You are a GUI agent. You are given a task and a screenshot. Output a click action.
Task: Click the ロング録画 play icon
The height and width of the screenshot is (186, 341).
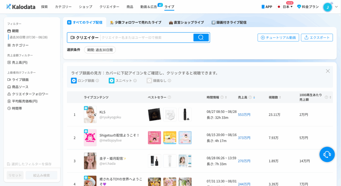pyautogui.click(x=74, y=81)
